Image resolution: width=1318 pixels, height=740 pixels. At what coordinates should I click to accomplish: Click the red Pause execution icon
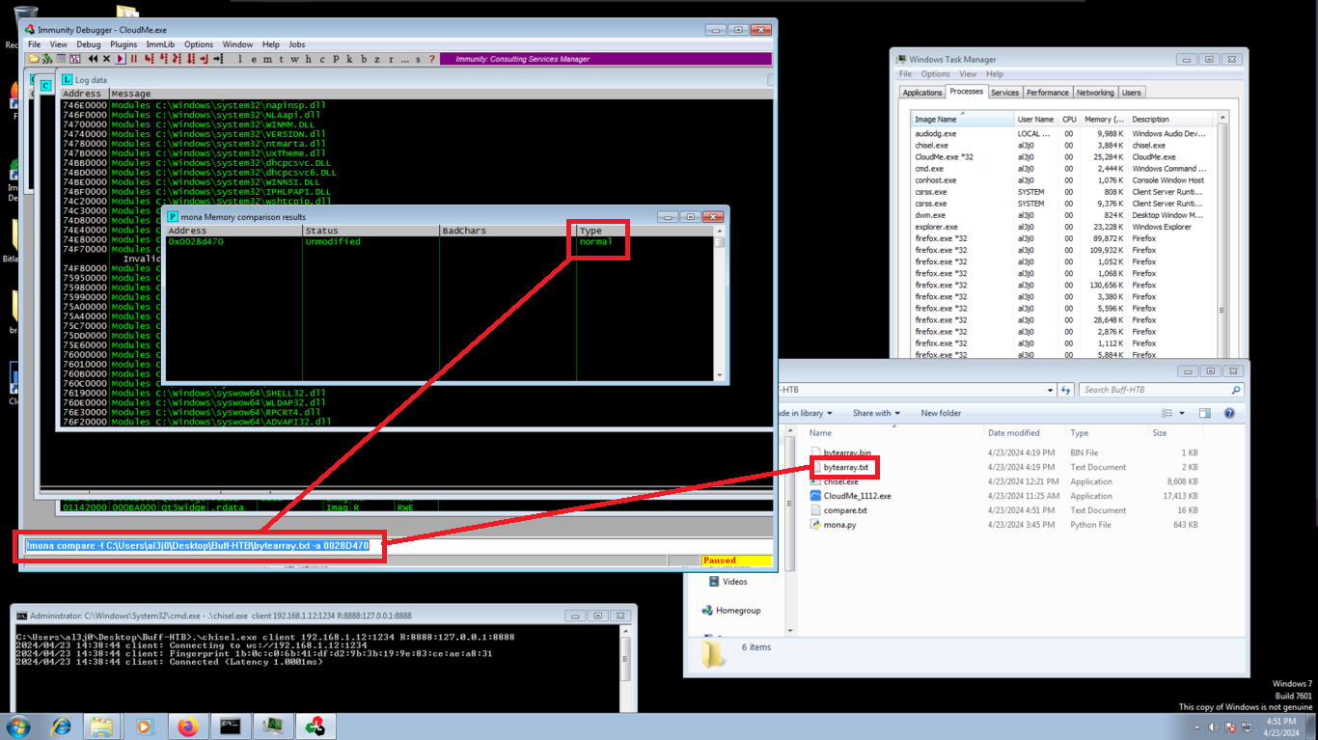tap(134, 59)
